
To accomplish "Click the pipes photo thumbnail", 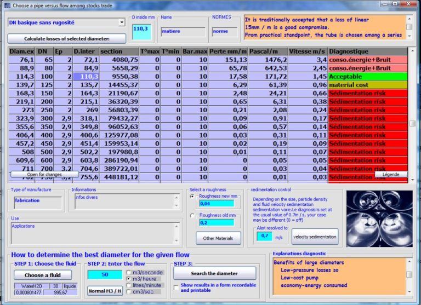I will click(x=379, y=218).
